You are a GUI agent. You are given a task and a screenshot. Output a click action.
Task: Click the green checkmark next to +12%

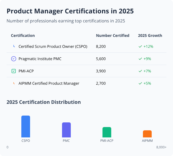click(140, 46)
